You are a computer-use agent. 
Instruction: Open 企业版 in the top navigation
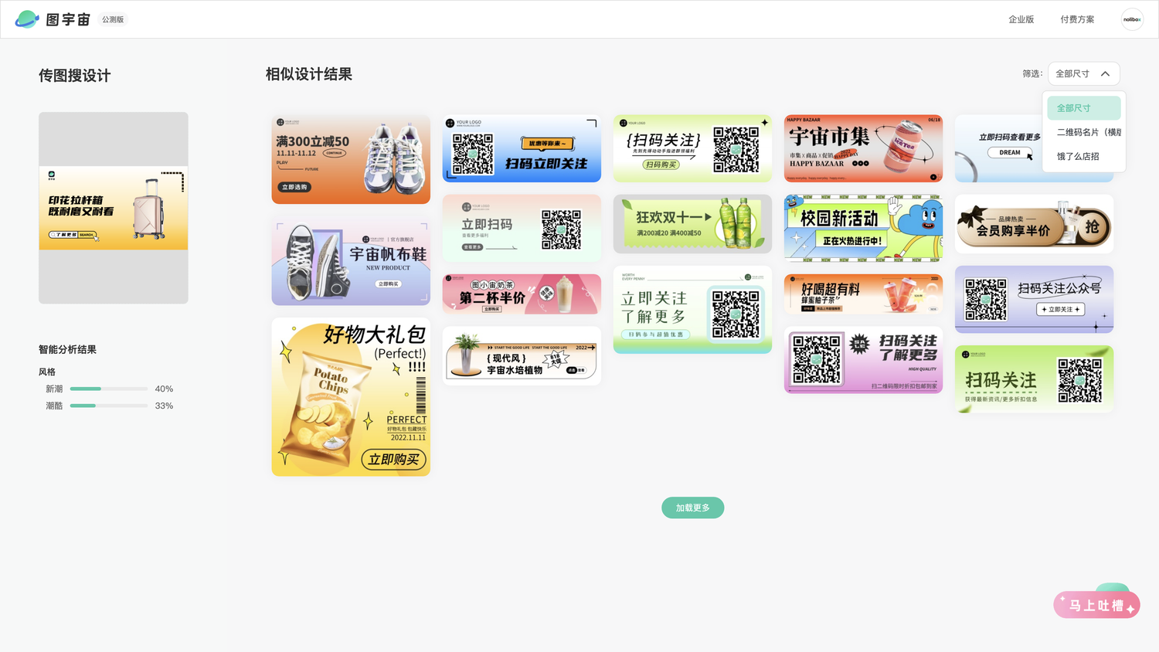pyautogui.click(x=1021, y=19)
